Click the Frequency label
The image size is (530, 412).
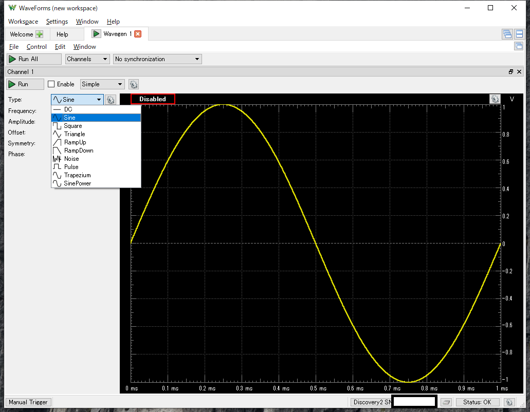coord(22,111)
